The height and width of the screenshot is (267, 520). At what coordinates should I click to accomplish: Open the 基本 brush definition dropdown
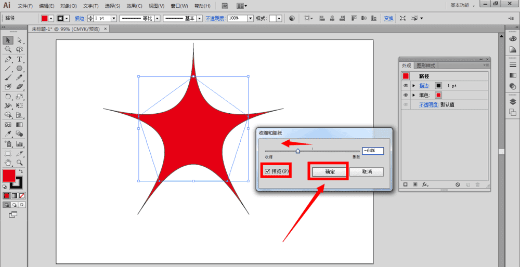200,19
